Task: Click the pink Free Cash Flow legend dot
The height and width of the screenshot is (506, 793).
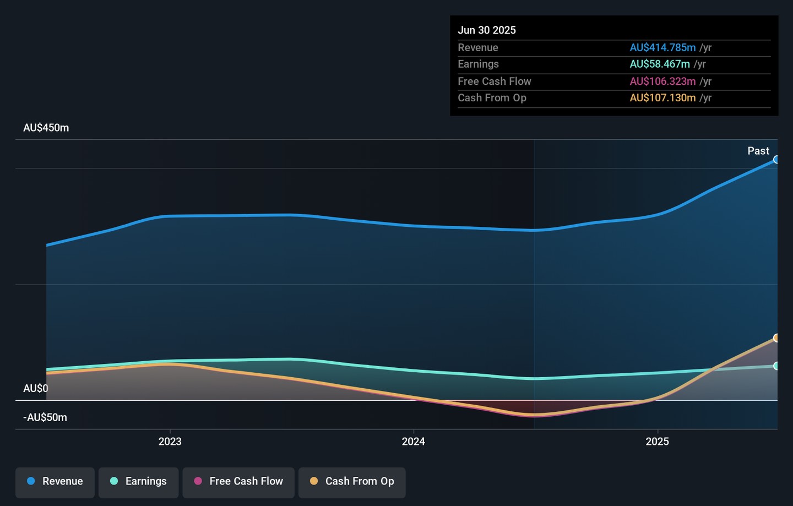Action: tap(198, 481)
